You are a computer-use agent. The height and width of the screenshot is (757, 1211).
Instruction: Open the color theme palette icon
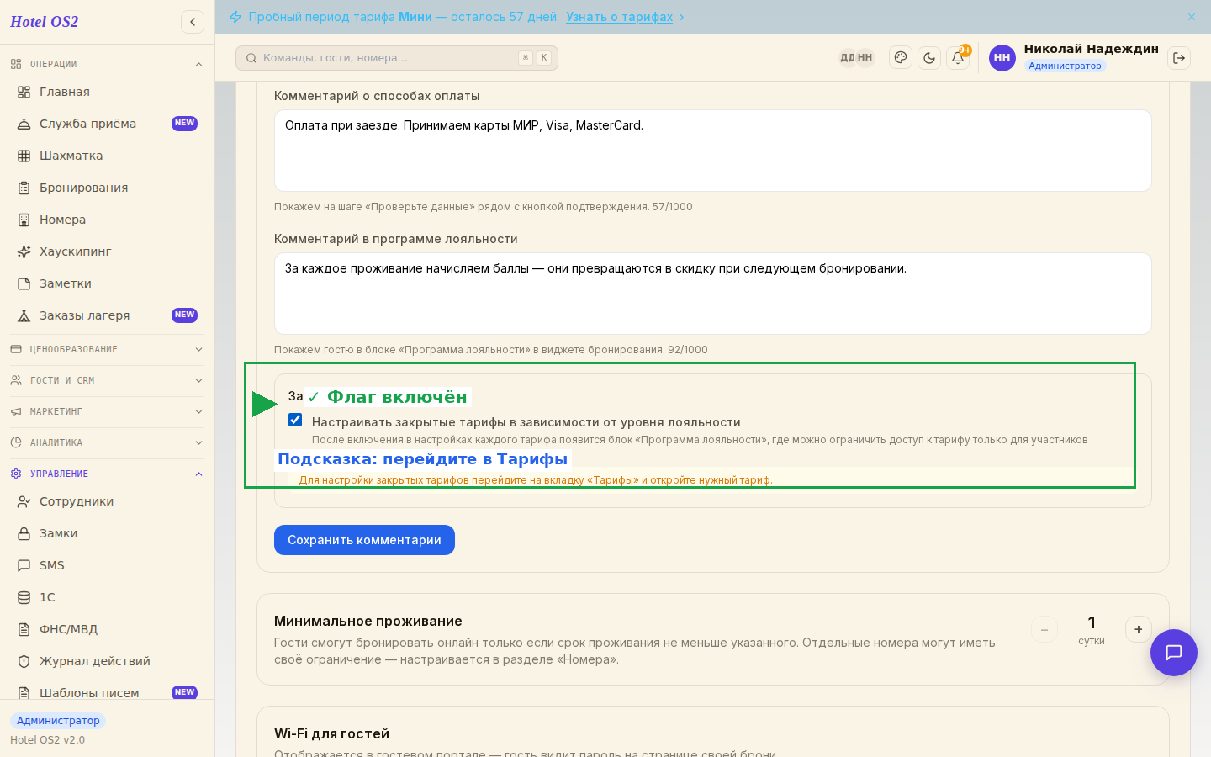[901, 58]
